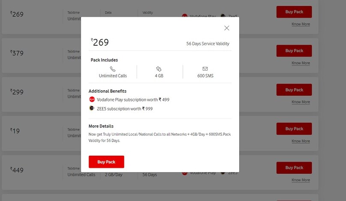Click Buy Pack for the ₹449 row
Image resolution: width=346 pixels, height=201 pixels.
(294, 168)
